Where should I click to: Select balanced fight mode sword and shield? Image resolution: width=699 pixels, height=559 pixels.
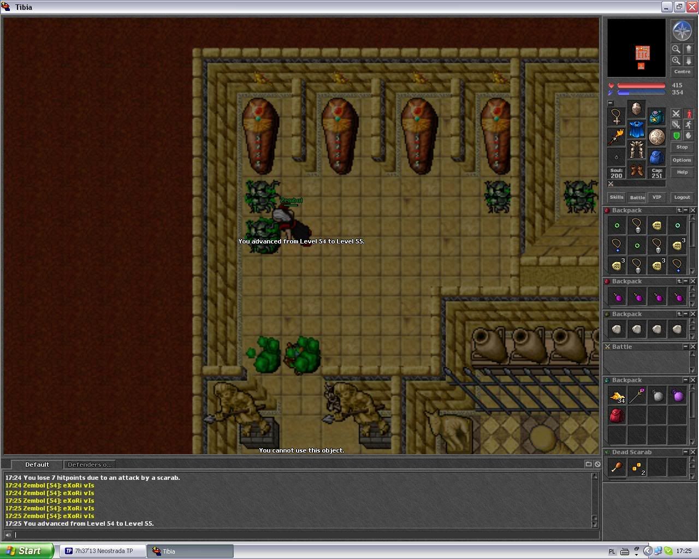(x=676, y=124)
